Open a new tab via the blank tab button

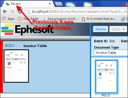click(x=59, y=4)
